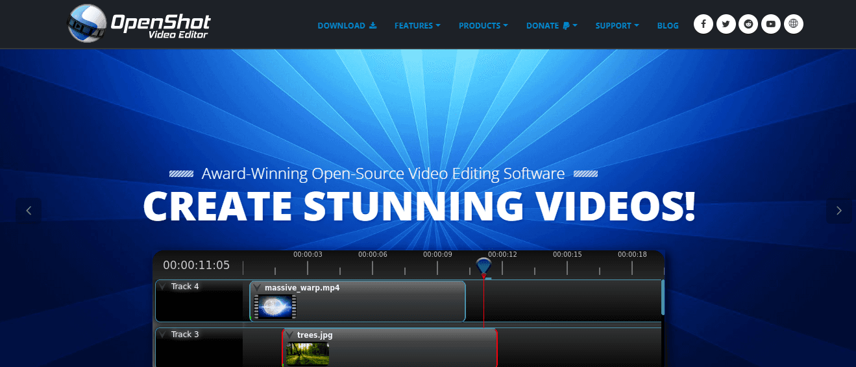
Task: Click the 00:00:15 ruler label
Action: click(567, 255)
